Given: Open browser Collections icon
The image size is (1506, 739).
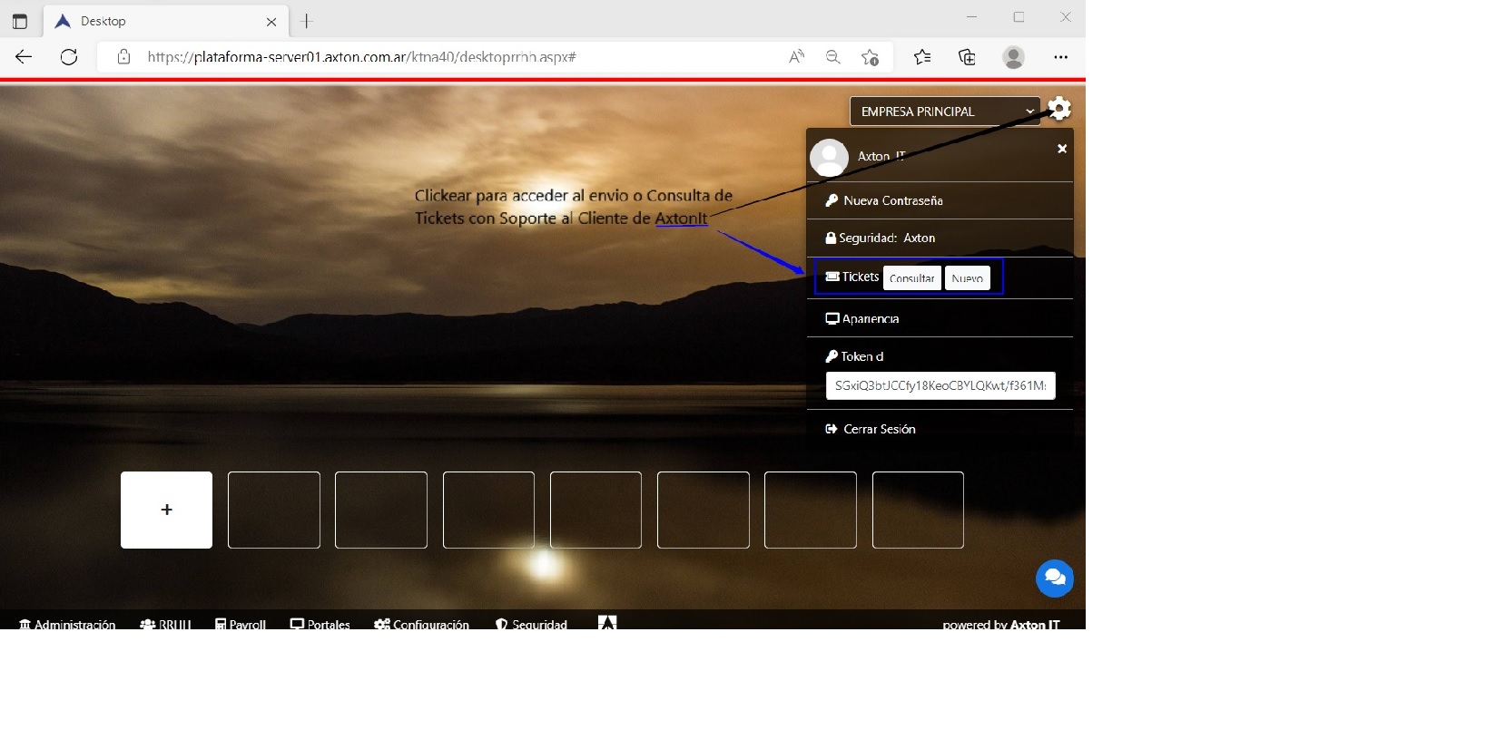Looking at the screenshot, I should [967, 57].
